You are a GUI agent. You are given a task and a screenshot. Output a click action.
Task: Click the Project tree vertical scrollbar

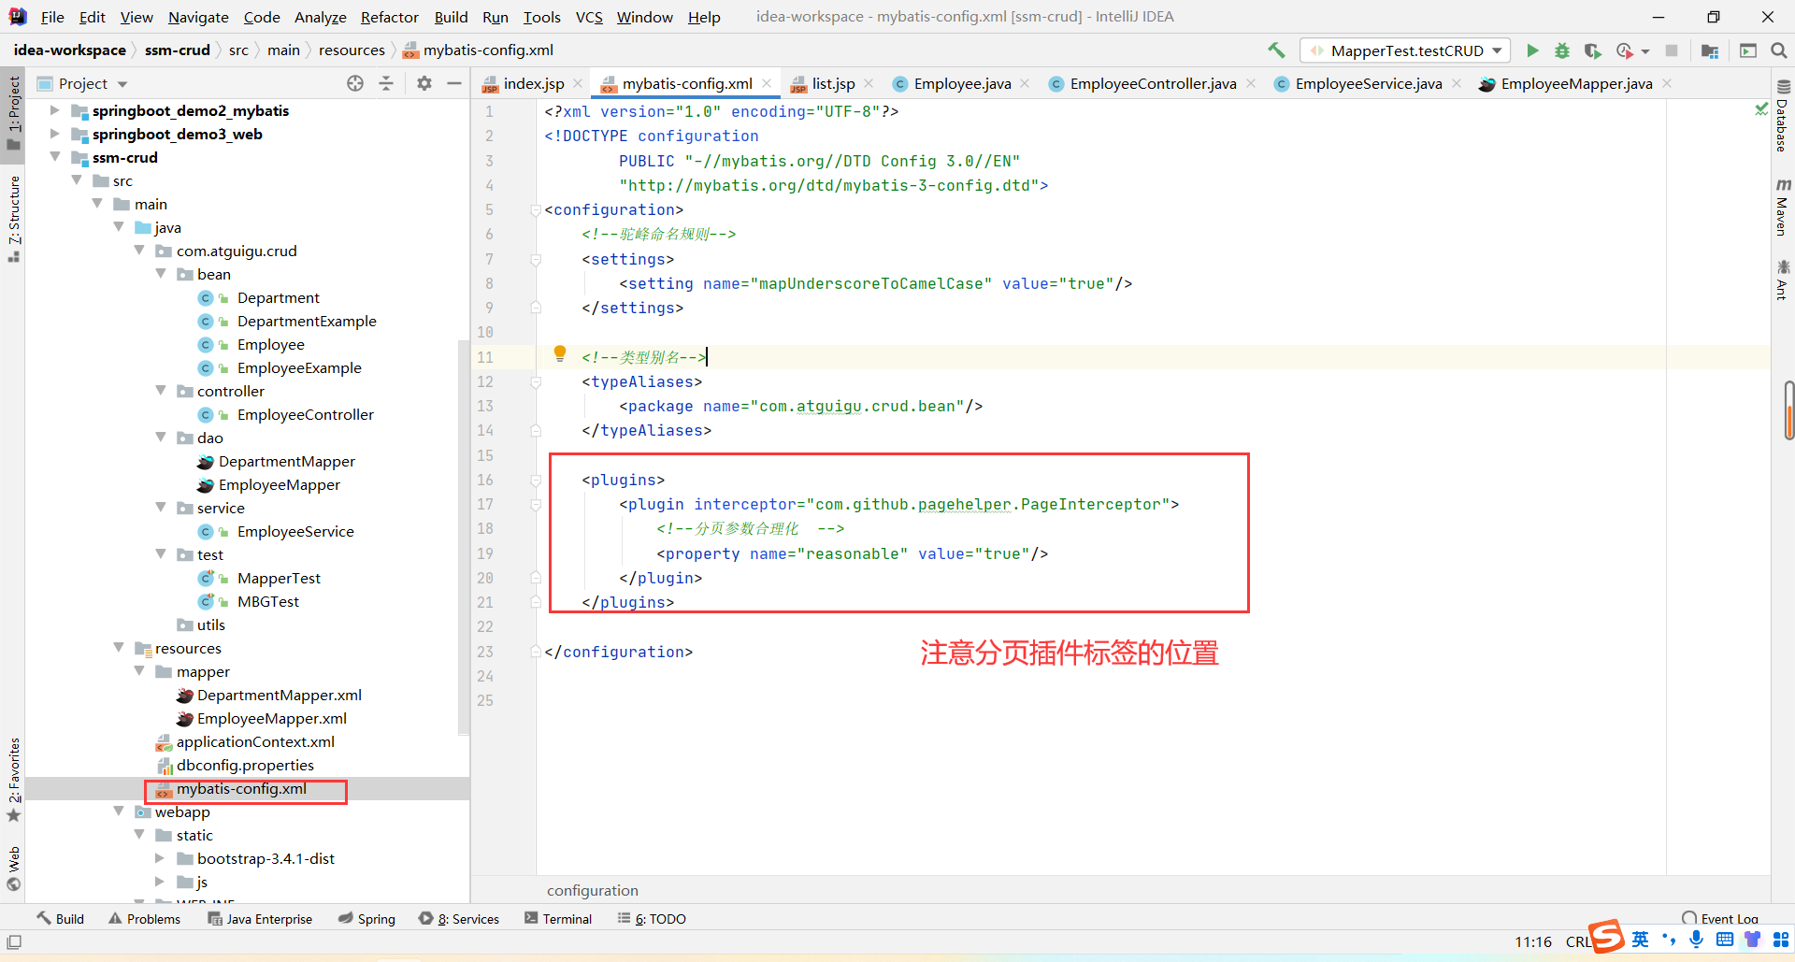coord(463,538)
